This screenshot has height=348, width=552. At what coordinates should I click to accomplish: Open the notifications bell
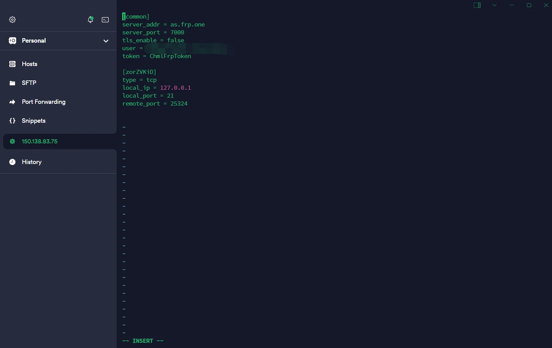[90, 20]
